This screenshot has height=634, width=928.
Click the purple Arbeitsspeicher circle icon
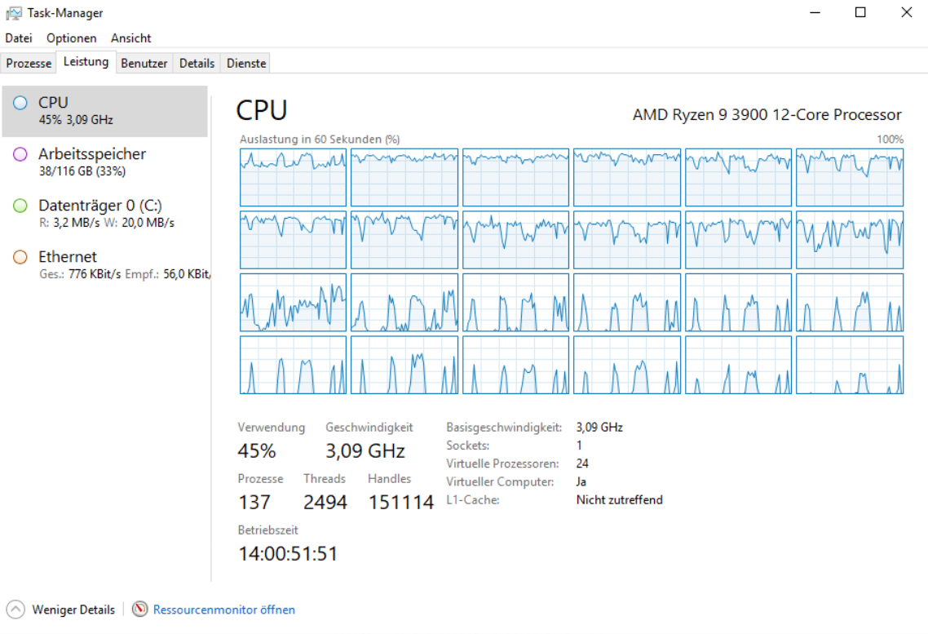tap(20, 154)
